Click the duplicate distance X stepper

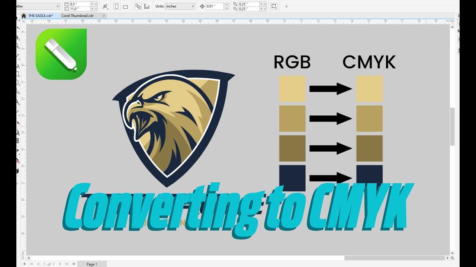(x=263, y=4)
